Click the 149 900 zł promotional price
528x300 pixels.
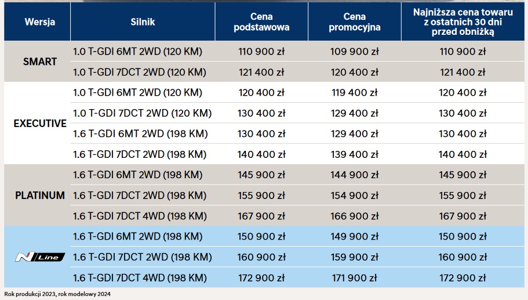coord(354,236)
